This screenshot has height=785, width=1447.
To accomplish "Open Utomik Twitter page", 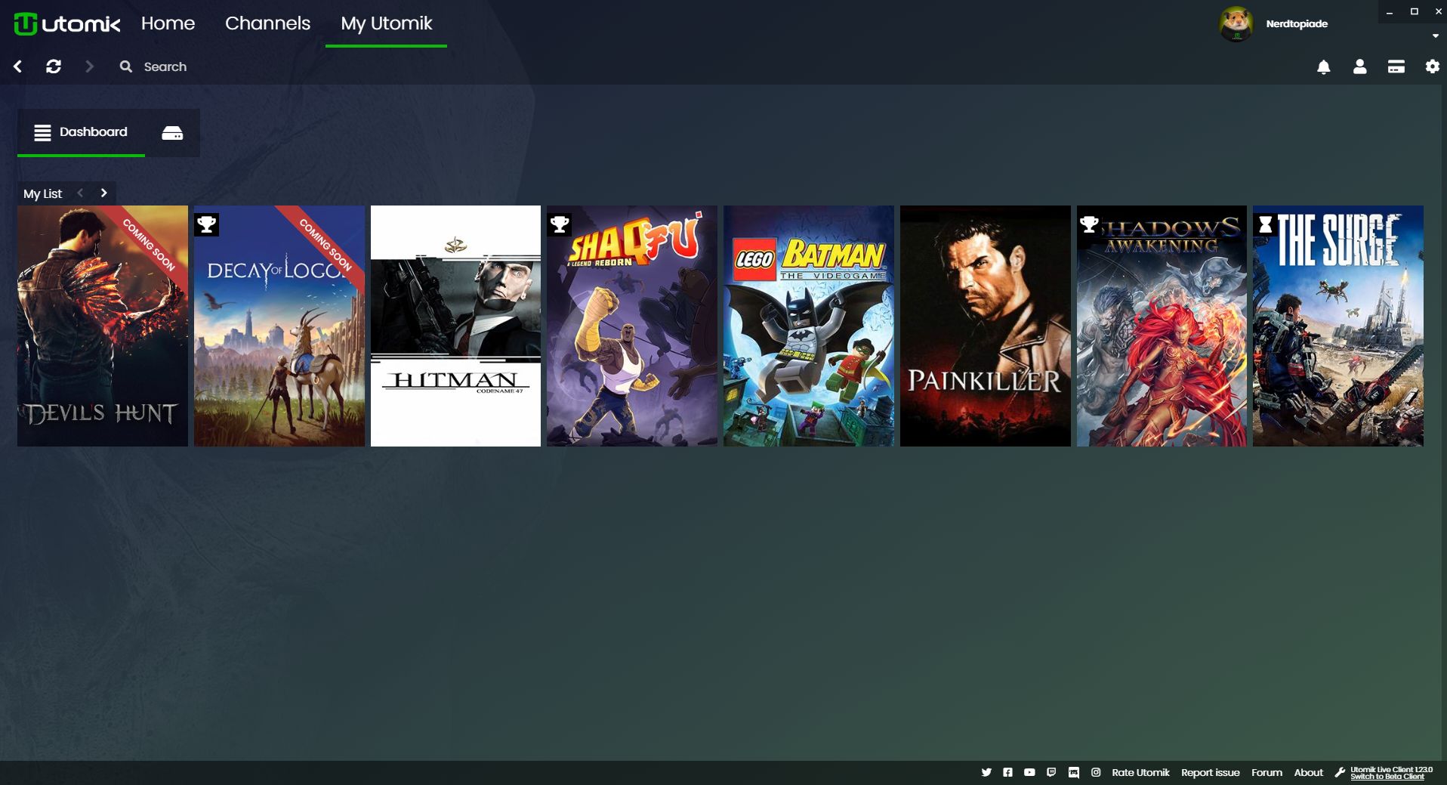I will [x=986, y=772].
